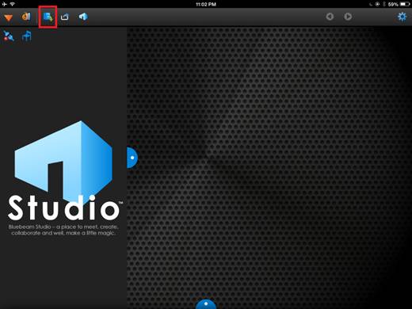Toggle Studio connection with the plug icon
Screen dimensions: 412x309
point(9,36)
